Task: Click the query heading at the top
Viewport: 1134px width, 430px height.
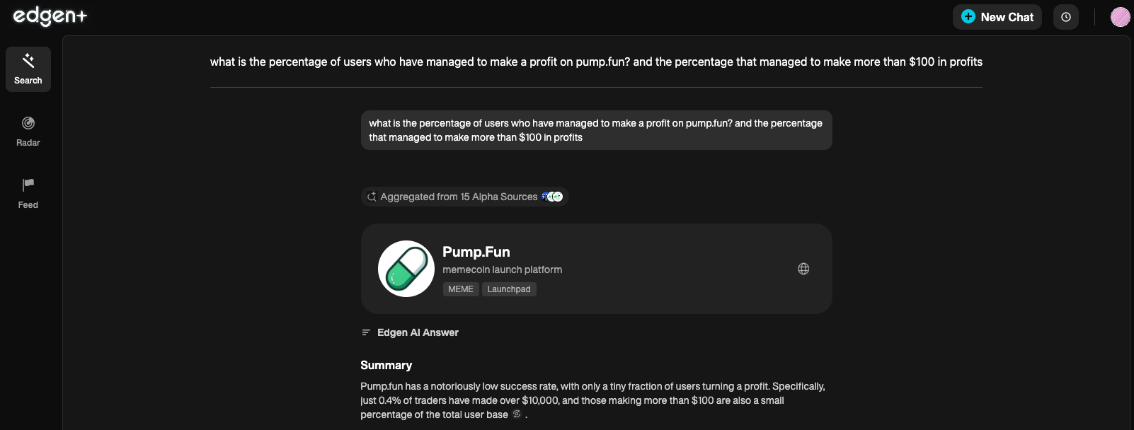Action: coord(596,62)
